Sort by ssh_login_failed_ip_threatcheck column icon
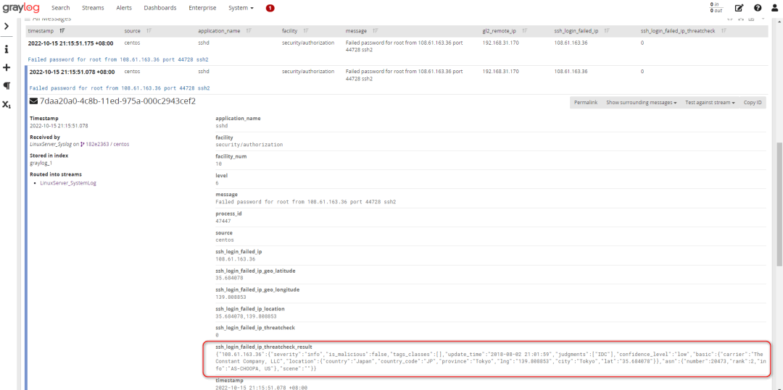 click(723, 31)
